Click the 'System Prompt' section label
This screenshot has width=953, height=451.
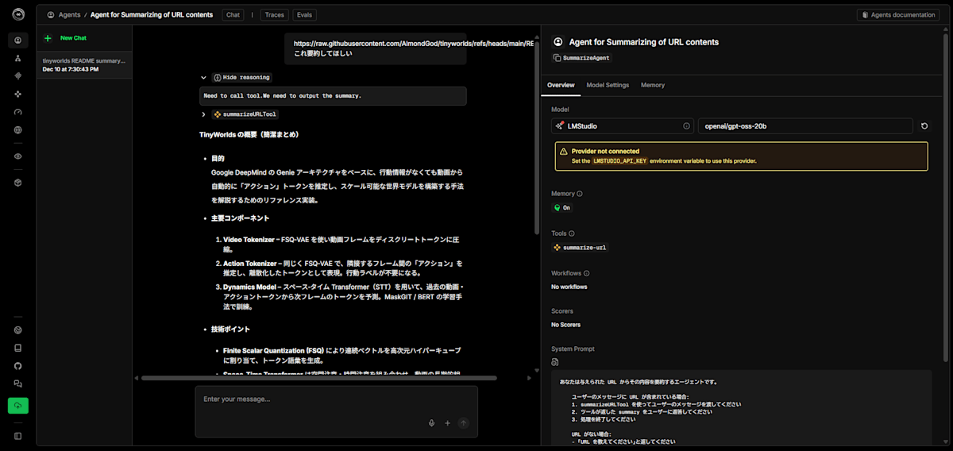coord(573,349)
